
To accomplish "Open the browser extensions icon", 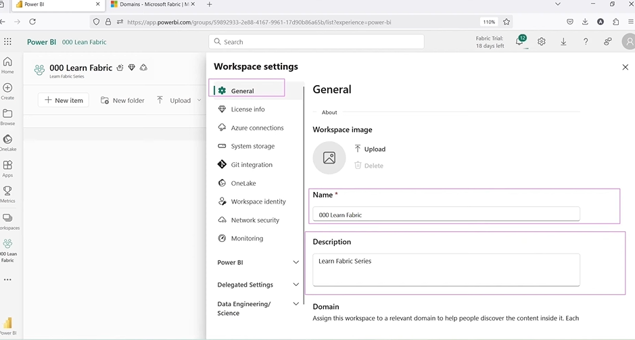I will click(616, 22).
